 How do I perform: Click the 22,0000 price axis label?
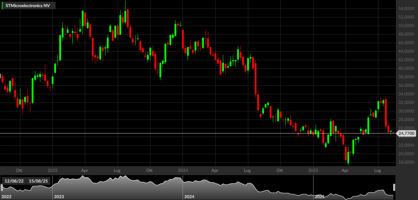(x=406, y=146)
